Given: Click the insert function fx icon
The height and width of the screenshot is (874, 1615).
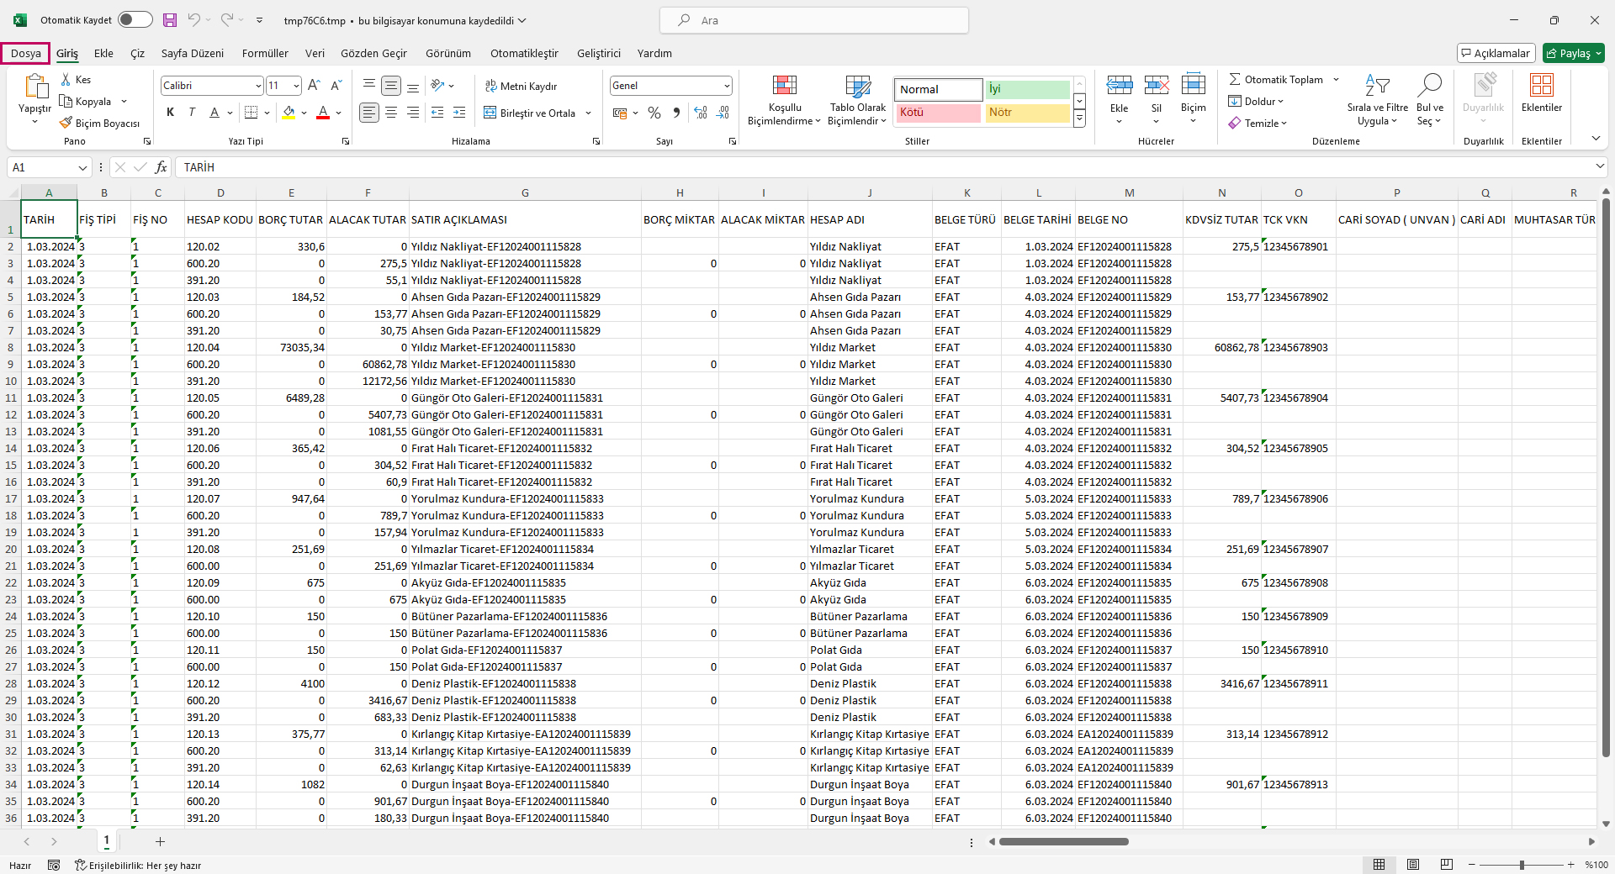Looking at the screenshot, I should (x=161, y=167).
